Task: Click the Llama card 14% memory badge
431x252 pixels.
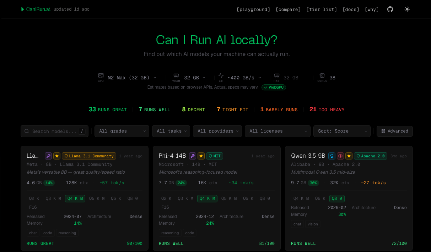Action: (x=49, y=183)
